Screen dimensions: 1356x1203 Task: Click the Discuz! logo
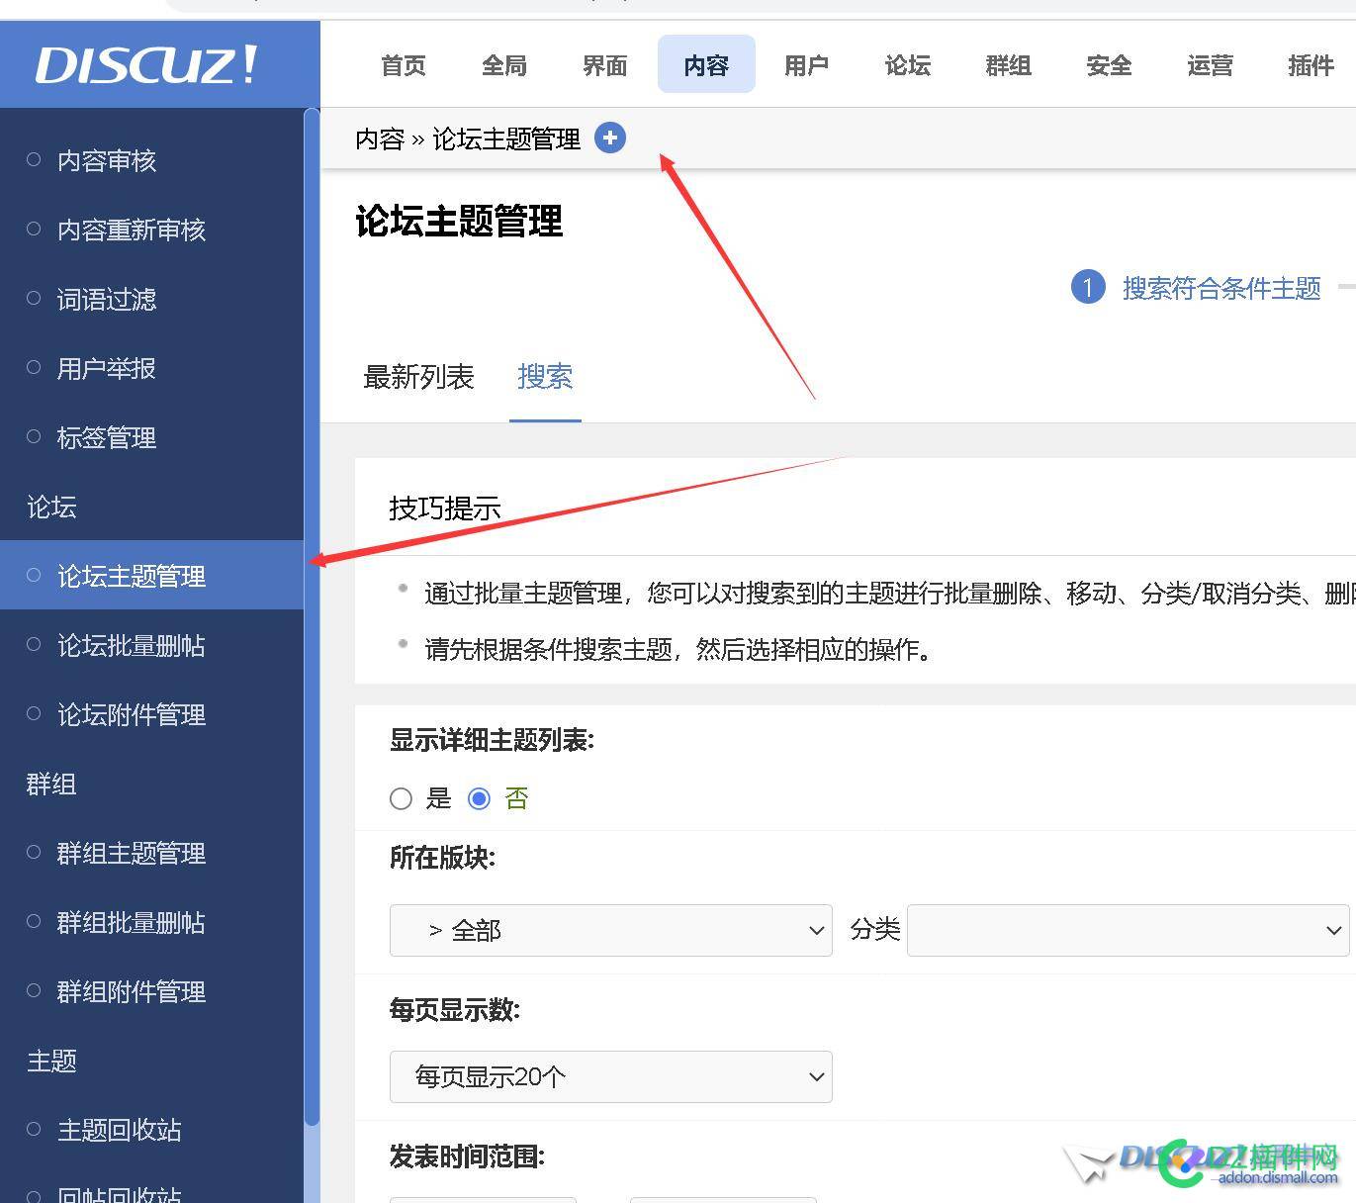[x=146, y=64]
